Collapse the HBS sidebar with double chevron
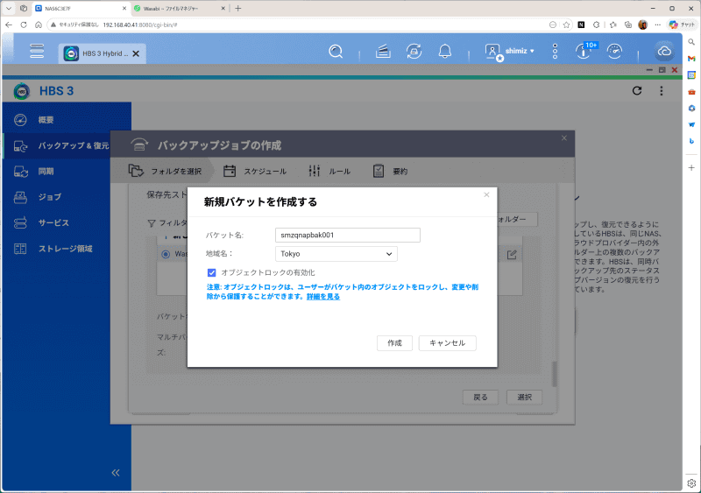Screen dimensions: 701x493 pos(116,473)
